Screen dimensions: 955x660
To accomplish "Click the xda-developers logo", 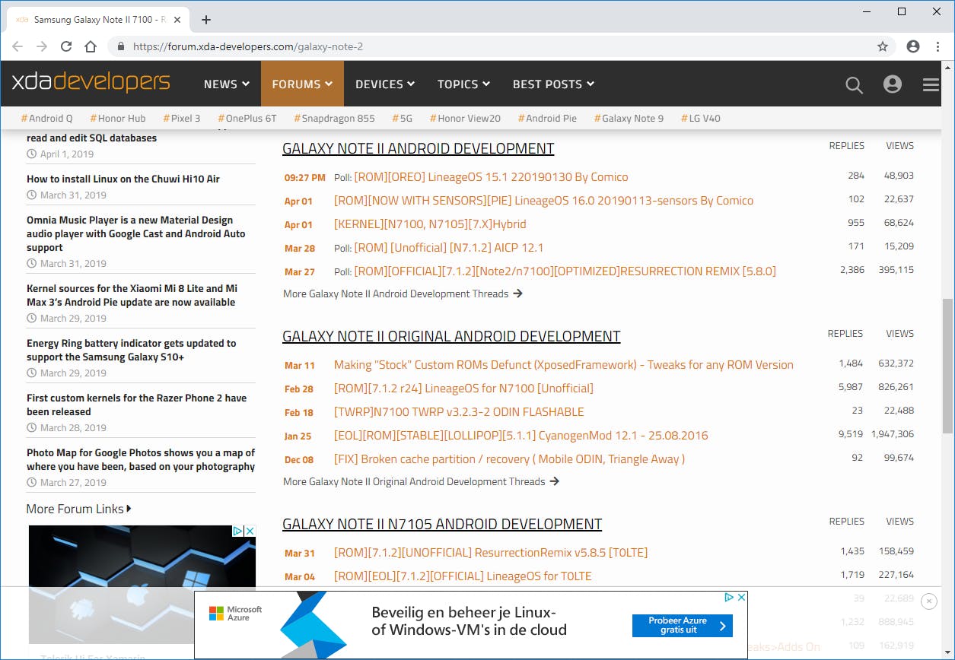I will click(91, 82).
